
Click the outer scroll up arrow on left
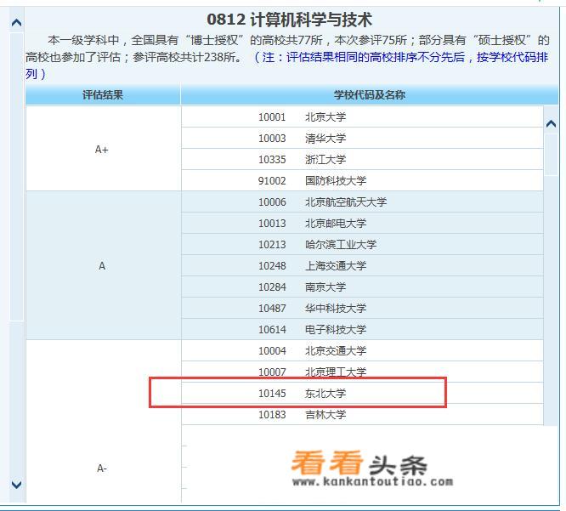coord(17,23)
